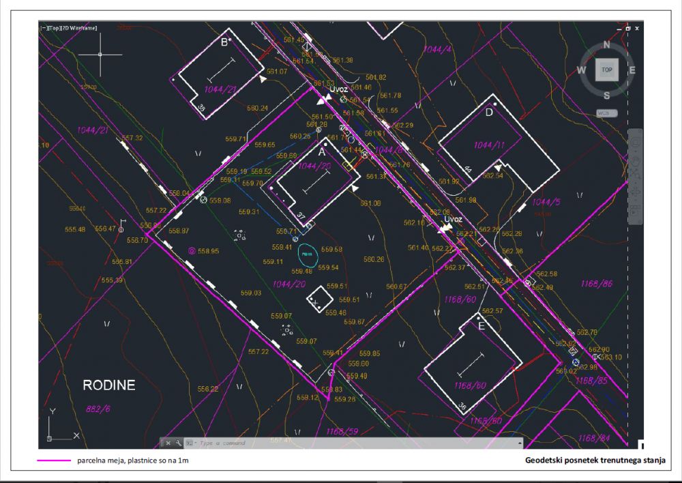Open the [2D Wireframe] visual style menu
The width and height of the screenshot is (682, 483).
click(79, 28)
